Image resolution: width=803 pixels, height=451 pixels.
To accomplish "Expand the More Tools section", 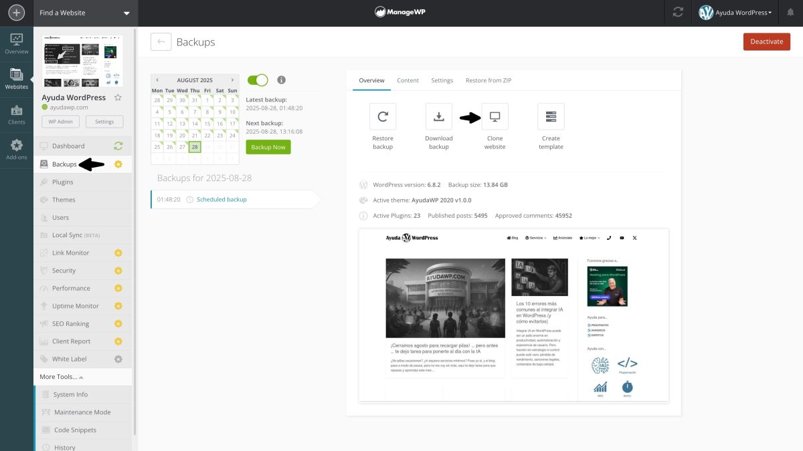I will click(59, 376).
